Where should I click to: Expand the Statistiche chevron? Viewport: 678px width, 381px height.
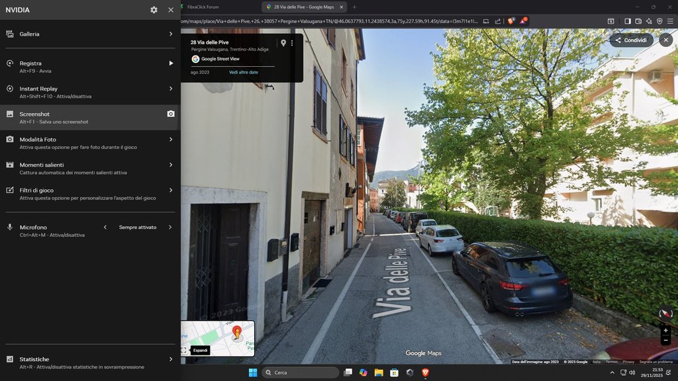point(171,359)
